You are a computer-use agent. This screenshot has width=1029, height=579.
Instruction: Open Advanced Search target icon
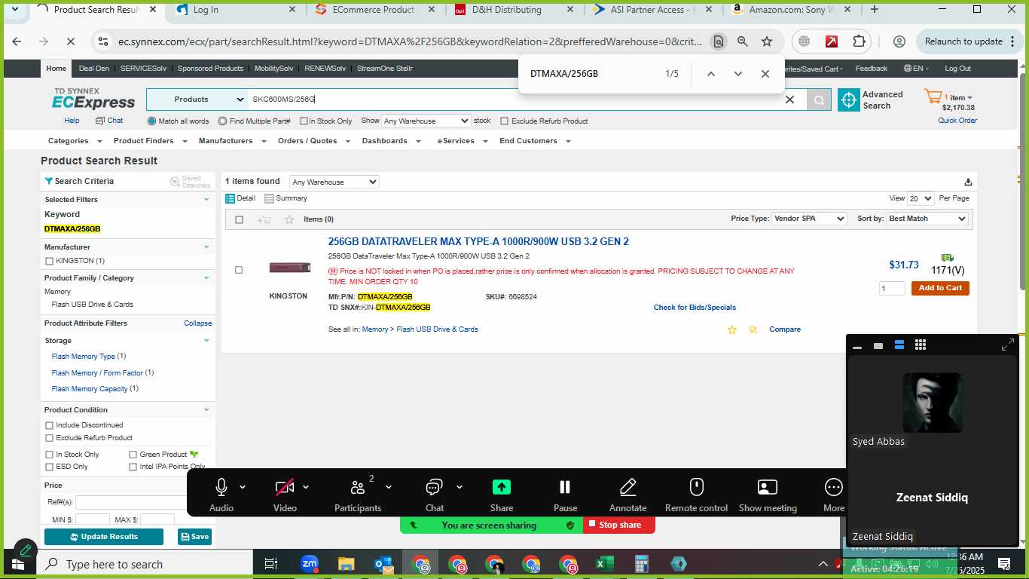point(849,100)
